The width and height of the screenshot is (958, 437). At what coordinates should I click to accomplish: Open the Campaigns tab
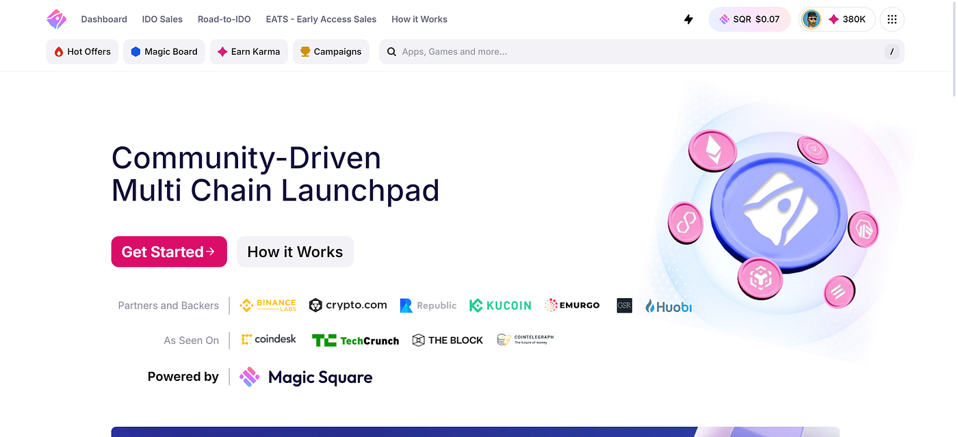pos(331,51)
